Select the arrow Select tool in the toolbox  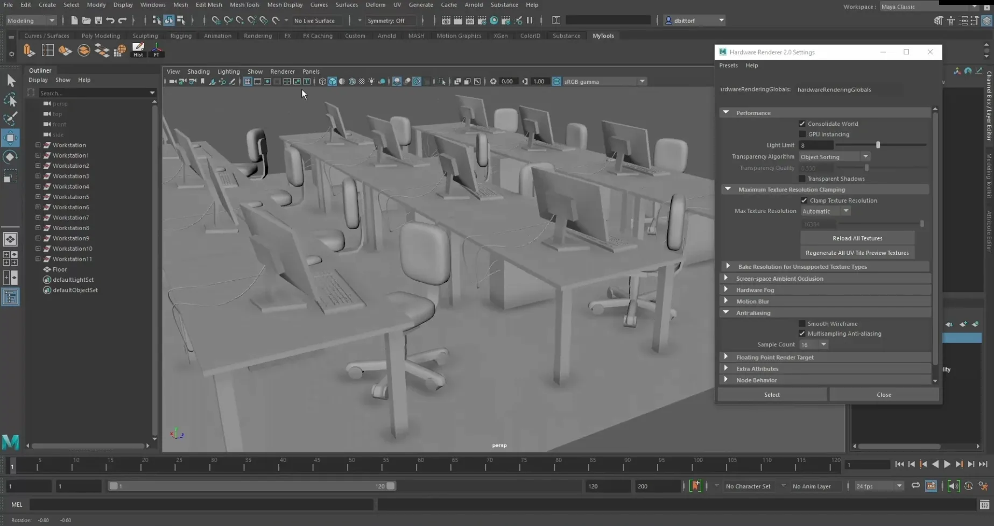(11, 81)
